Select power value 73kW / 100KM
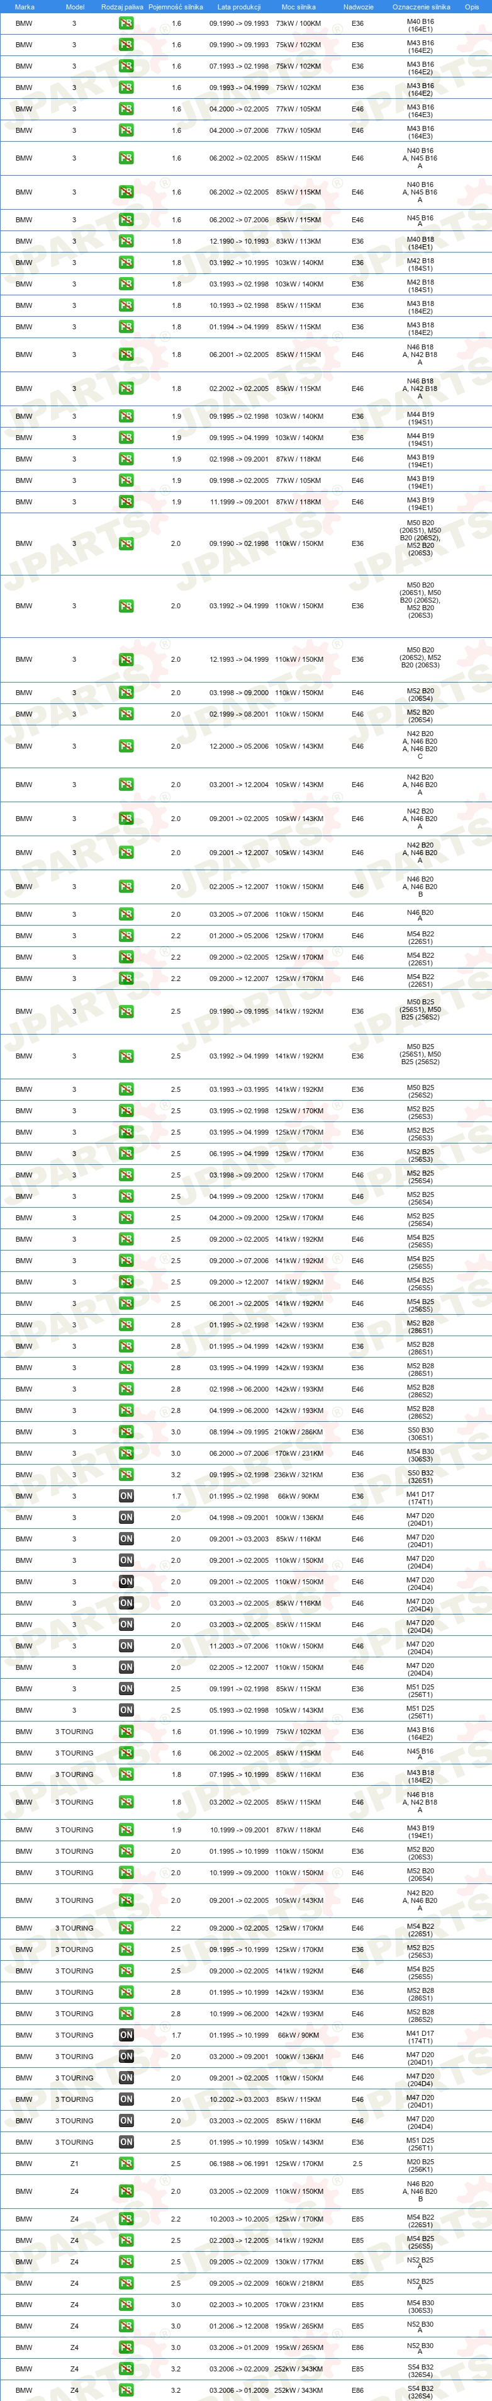Image resolution: width=492 pixels, height=2401 pixels. point(298,23)
